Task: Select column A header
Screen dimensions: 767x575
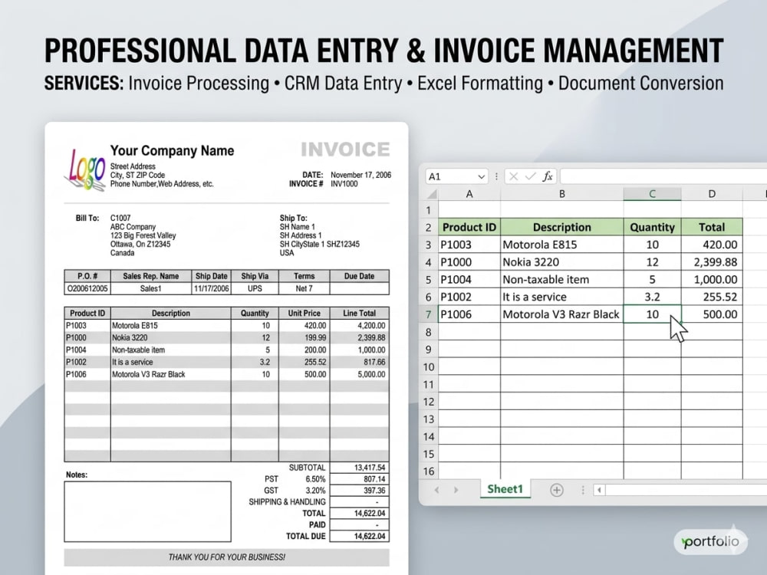Action: pyautogui.click(x=469, y=194)
